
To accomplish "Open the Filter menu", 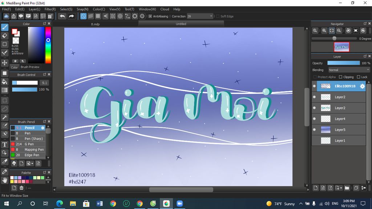I will click(x=50, y=9).
